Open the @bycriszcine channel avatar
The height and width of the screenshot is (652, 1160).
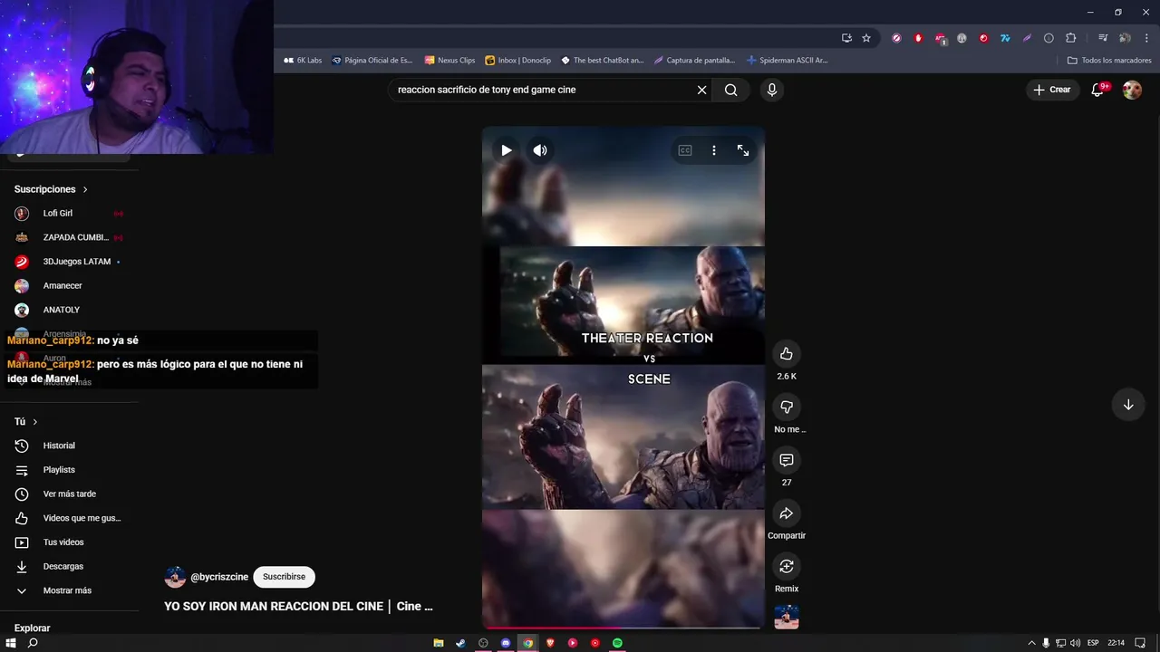pos(175,577)
